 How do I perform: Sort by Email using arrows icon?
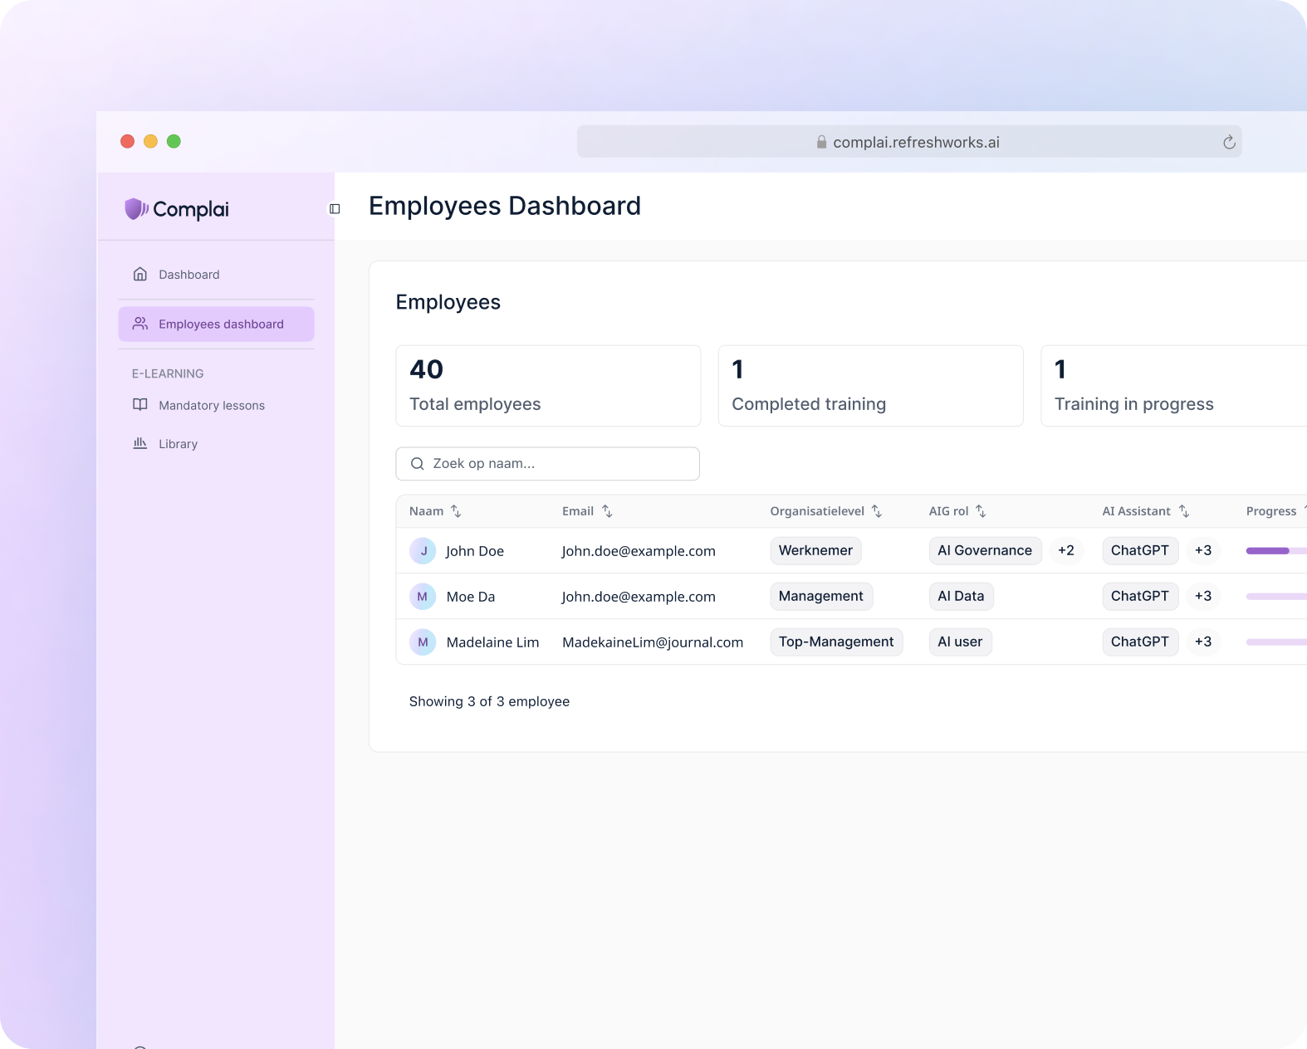(607, 511)
